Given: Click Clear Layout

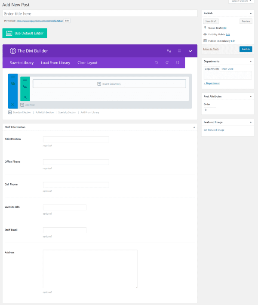Looking at the screenshot, I should 87,63.
